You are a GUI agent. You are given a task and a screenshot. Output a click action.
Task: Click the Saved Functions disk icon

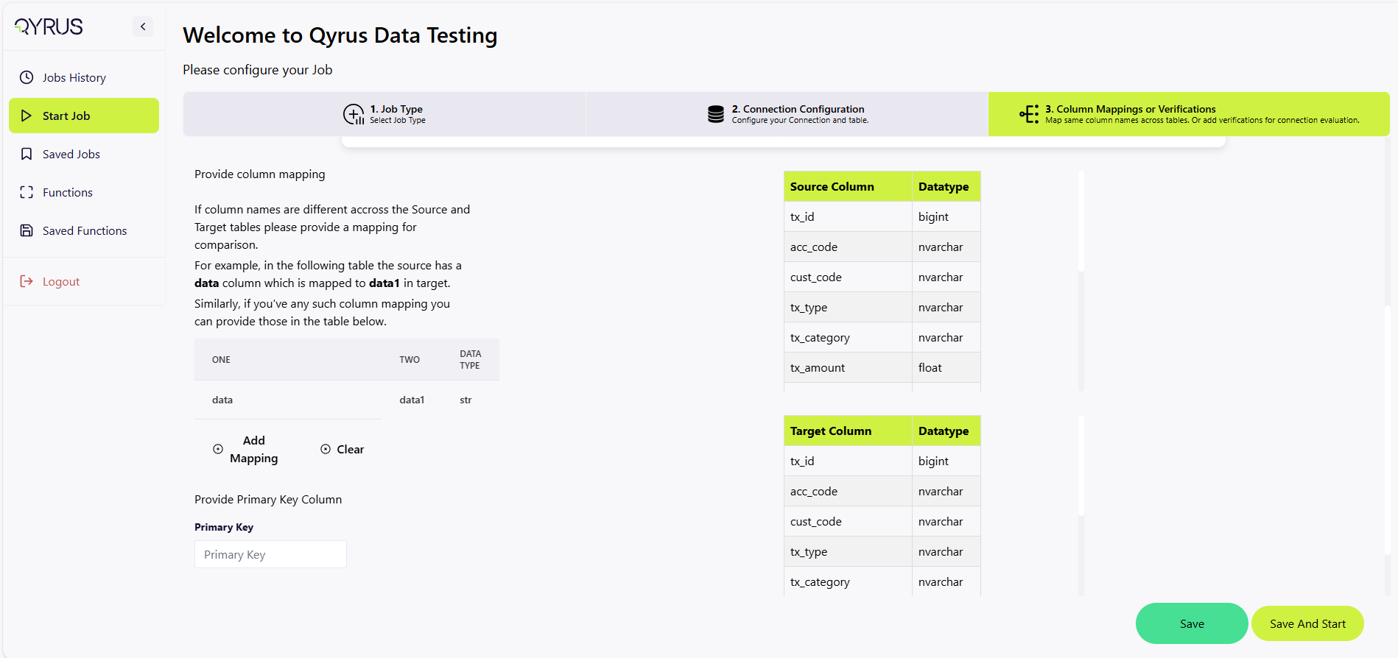pyautogui.click(x=27, y=230)
